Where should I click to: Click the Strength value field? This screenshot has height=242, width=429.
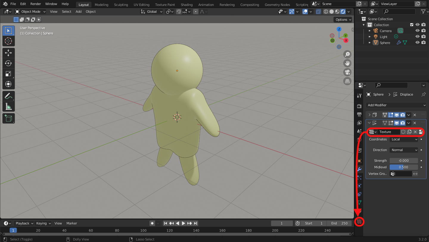[x=404, y=161]
